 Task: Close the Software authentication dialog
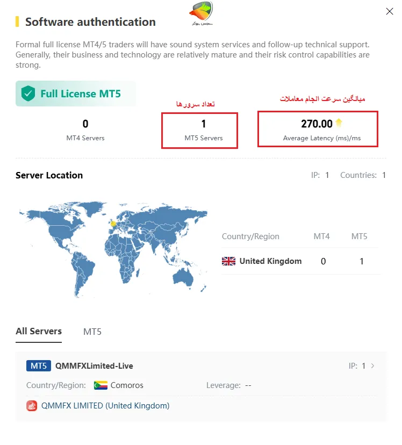[389, 11]
